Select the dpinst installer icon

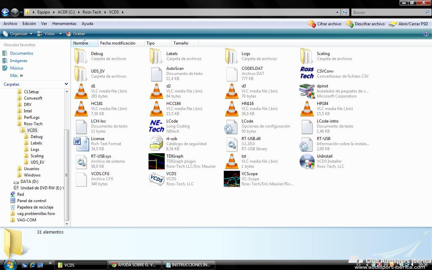(307, 91)
